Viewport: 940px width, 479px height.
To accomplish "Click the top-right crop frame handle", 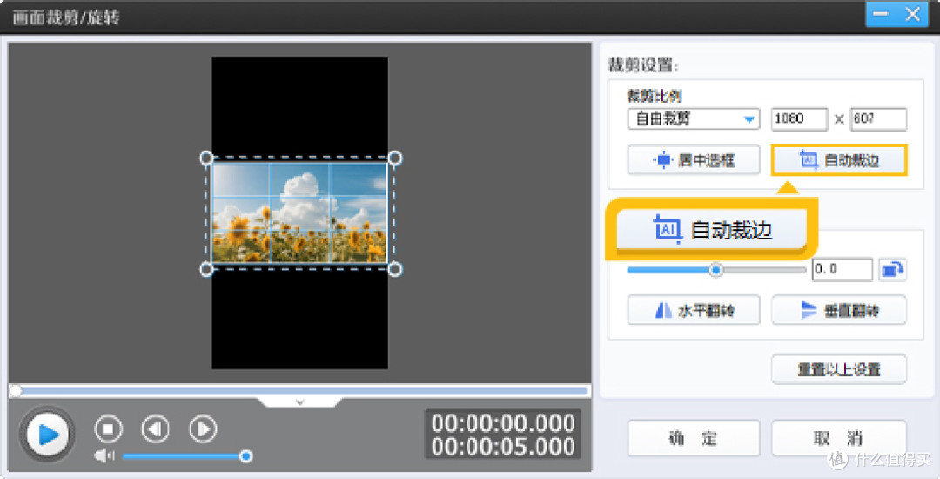I will click(394, 159).
